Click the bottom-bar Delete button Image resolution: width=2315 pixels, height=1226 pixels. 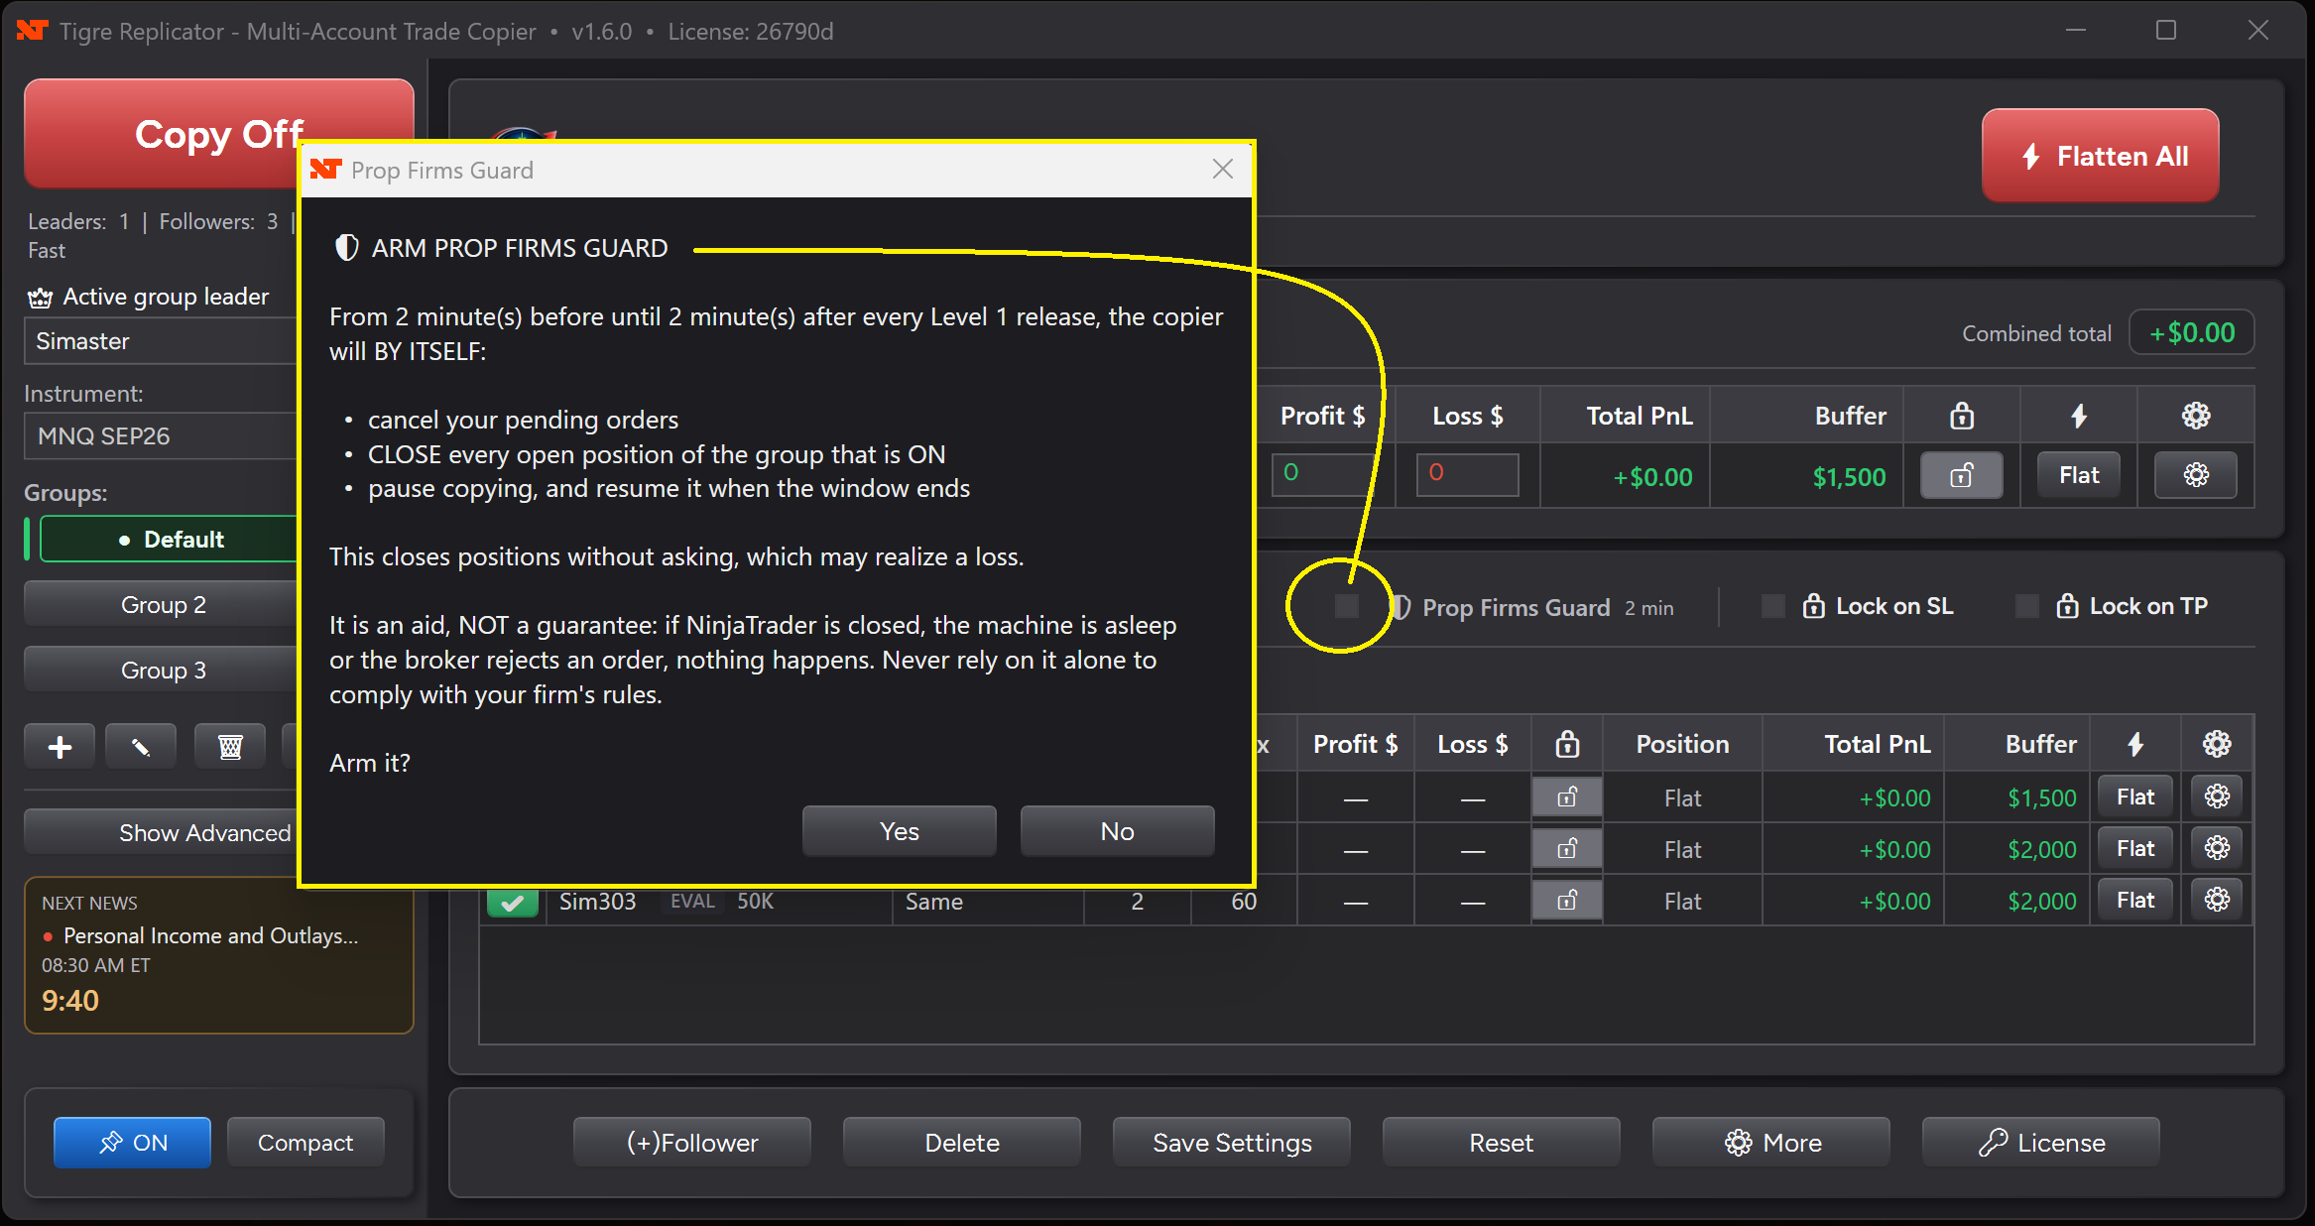tap(962, 1143)
